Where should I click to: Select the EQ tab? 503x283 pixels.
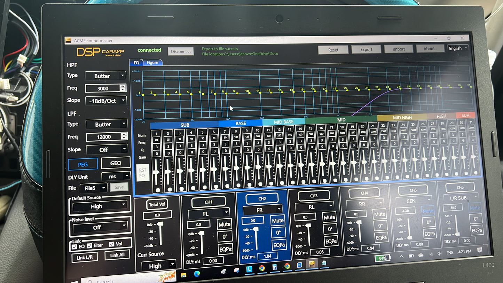[136, 63]
